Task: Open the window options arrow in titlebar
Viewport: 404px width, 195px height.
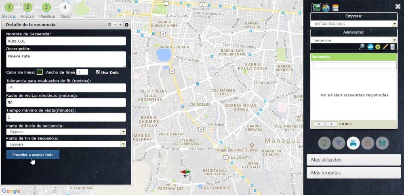Action: (x=115, y=25)
